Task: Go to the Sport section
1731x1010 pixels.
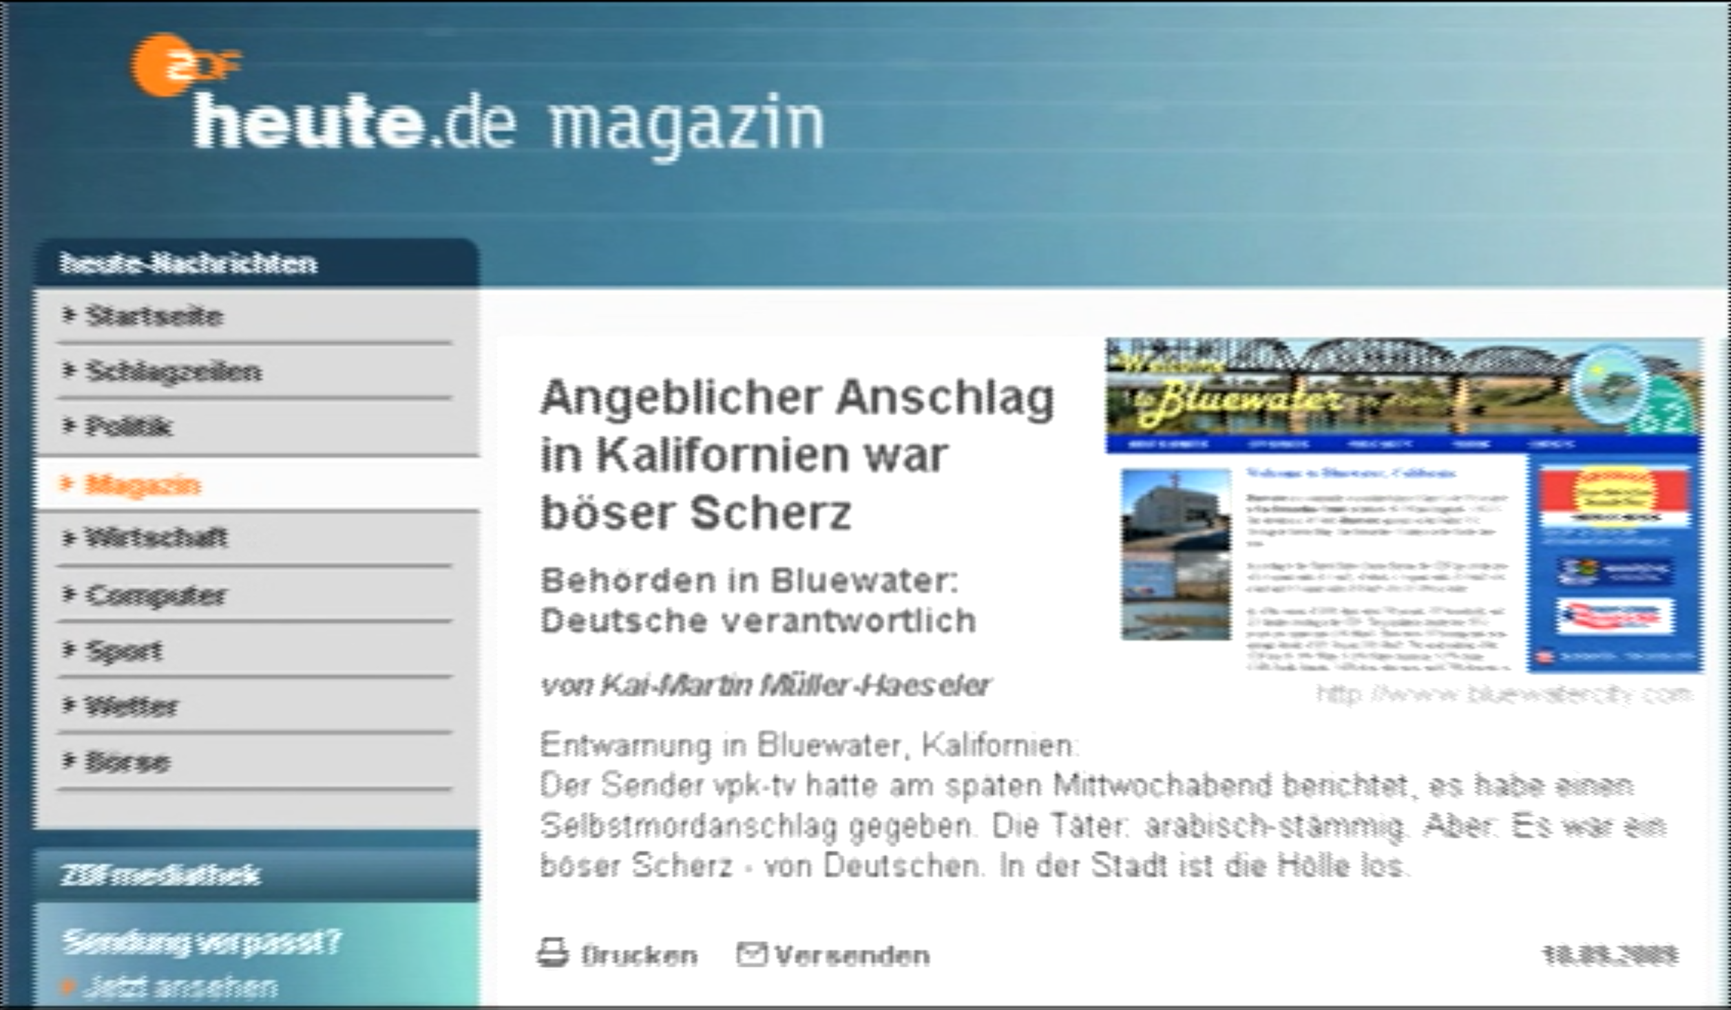Action: 124,650
